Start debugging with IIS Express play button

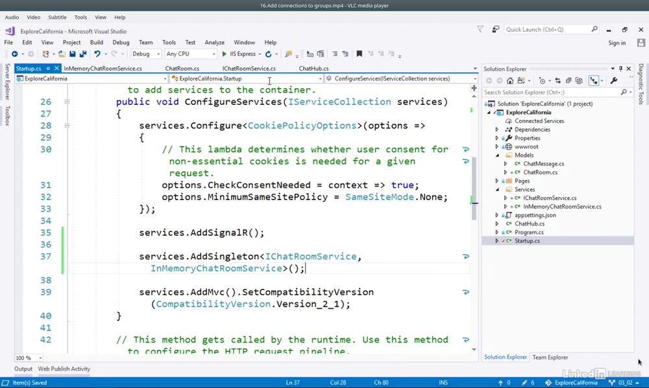(x=225, y=54)
